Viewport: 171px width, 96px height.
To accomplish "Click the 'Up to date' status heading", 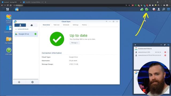I will pos(79,35).
